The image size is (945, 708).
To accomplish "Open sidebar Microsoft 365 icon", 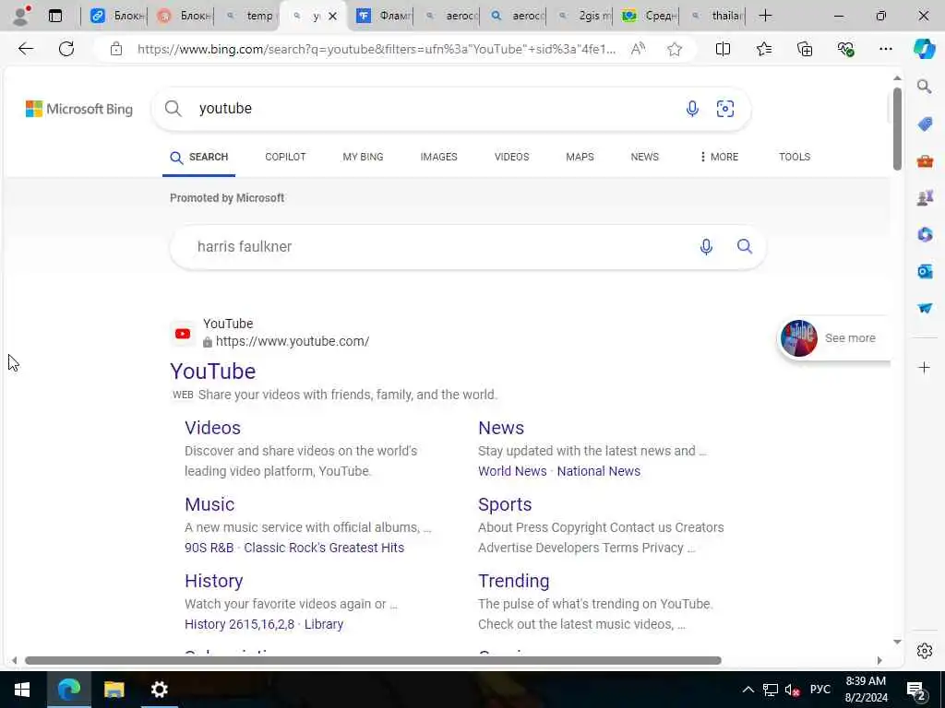I will coord(925,234).
